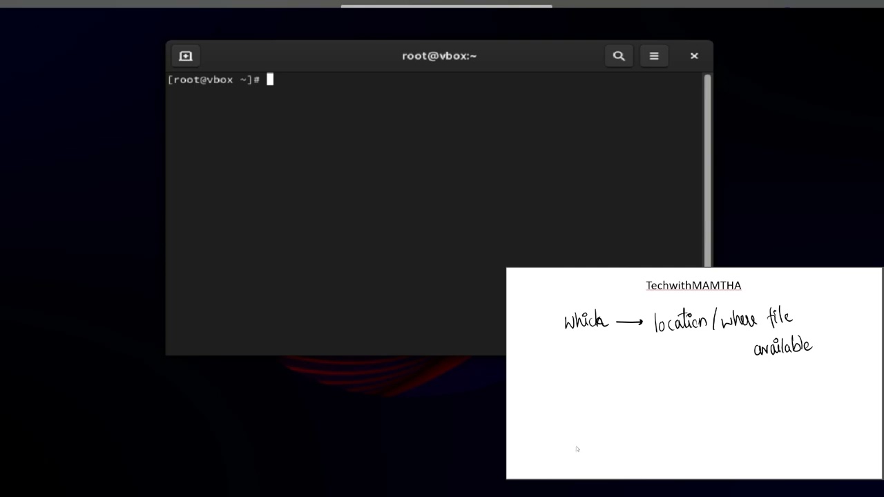
Task: Open the terminal hamburger menu
Action: (654, 56)
